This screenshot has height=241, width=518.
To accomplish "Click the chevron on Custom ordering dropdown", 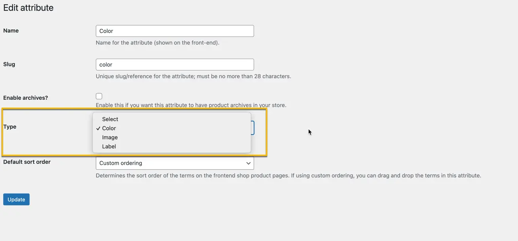I will [248, 163].
